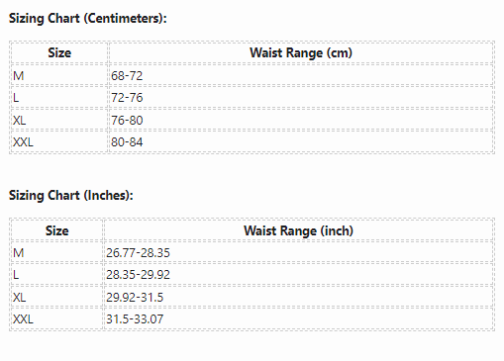Click the Size header in inches table
Image resolution: width=504 pixels, height=361 pixels.
(x=57, y=230)
